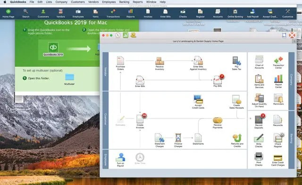
Task: Open Report Center bar chart icon
Action: (x=278, y=79)
